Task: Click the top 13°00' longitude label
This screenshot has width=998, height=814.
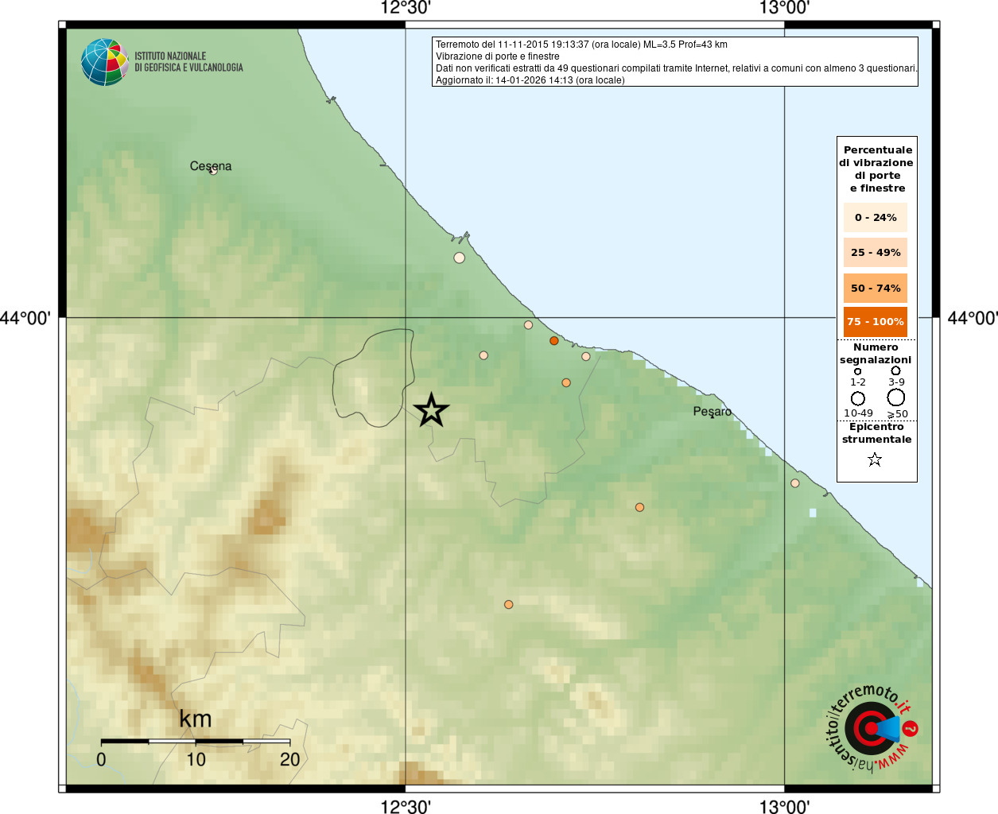Action: pos(784,9)
